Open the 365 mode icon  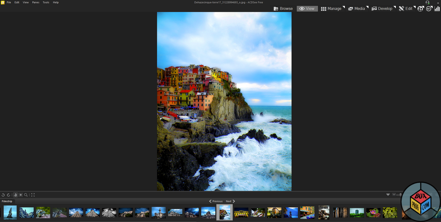[x=428, y=9]
